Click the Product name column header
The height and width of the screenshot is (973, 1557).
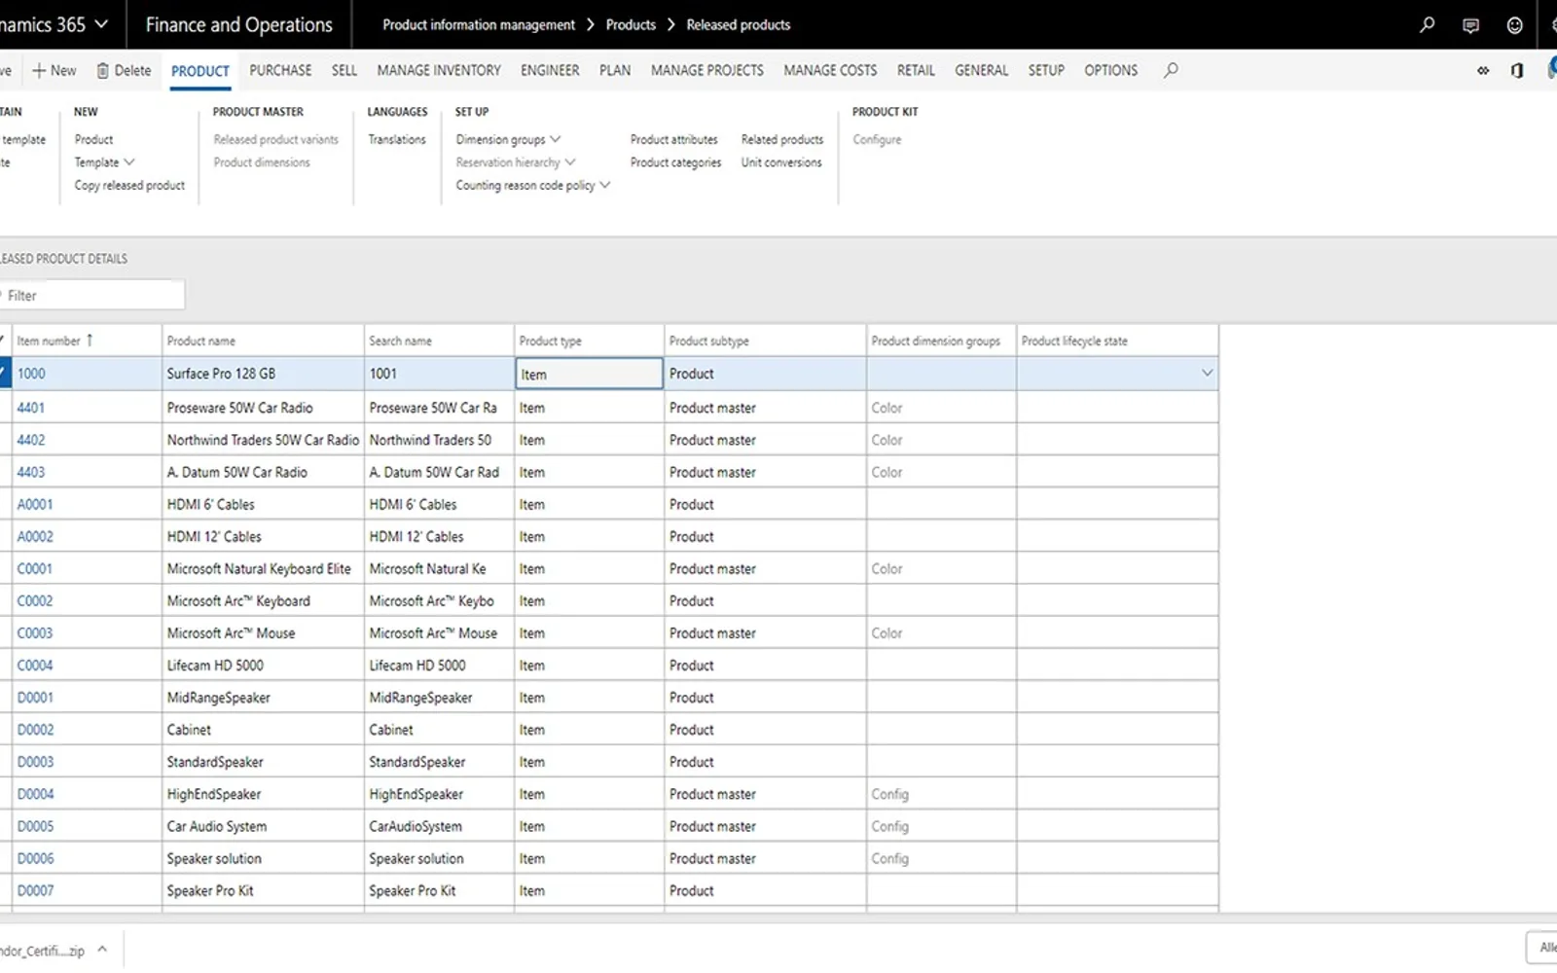coord(263,341)
